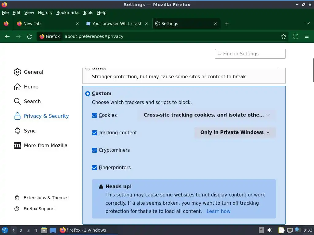Open Firefox View pinned tab icon
The image size is (314, 235).
pyautogui.click(x=6, y=24)
